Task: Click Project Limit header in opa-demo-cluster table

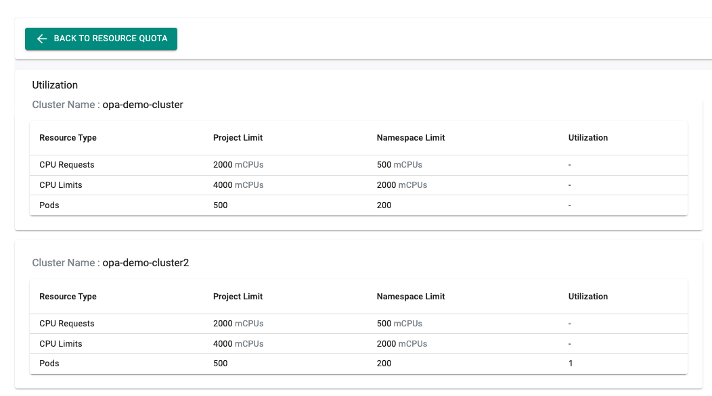Action: click(x=238, y=138)
